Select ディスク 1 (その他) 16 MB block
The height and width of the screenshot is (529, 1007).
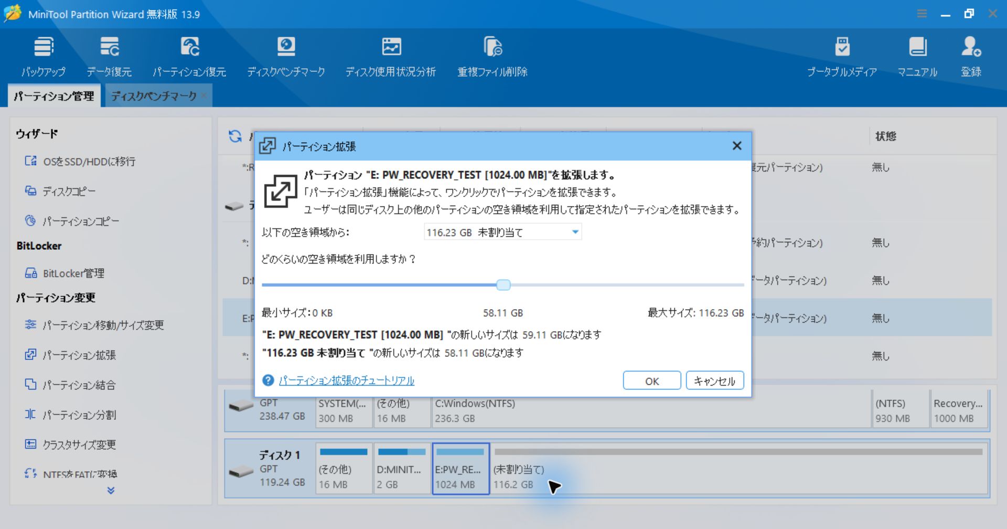click(x=344, y=469)
